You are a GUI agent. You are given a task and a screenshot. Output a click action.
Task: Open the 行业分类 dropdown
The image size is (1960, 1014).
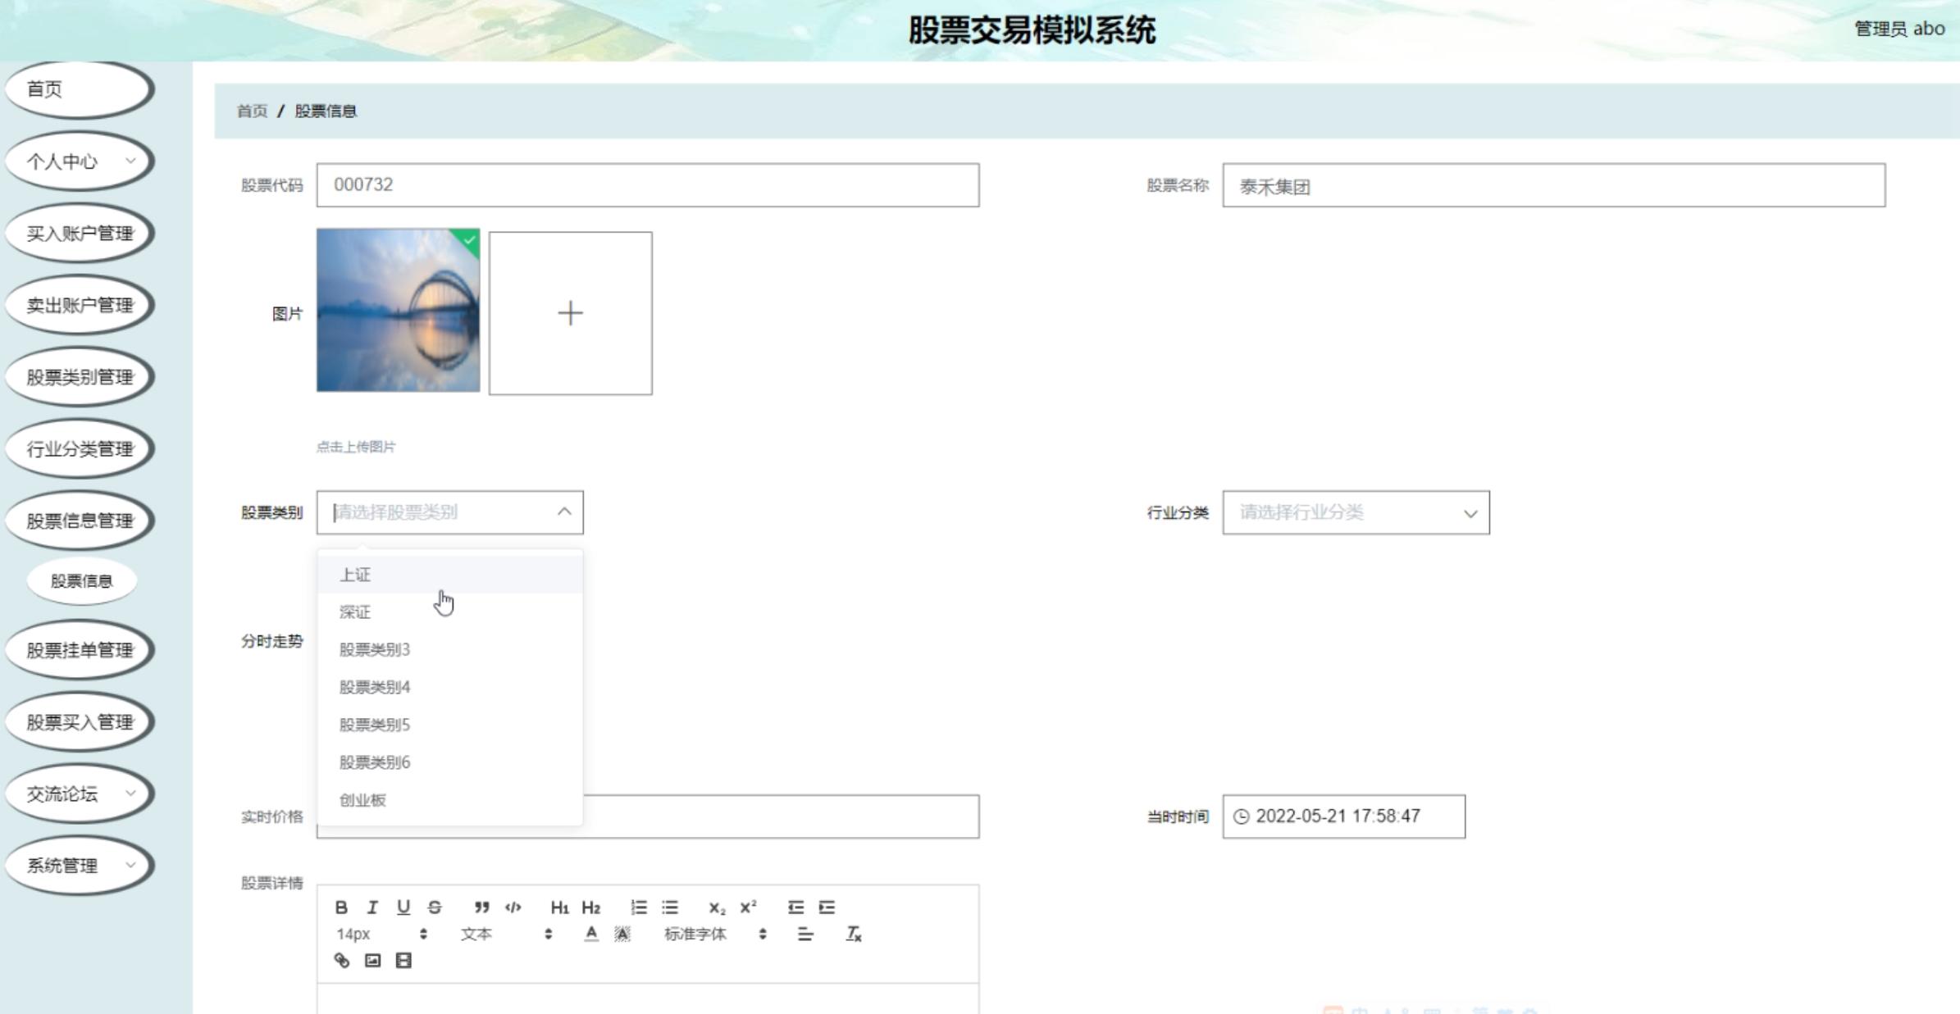point(1356,512)
